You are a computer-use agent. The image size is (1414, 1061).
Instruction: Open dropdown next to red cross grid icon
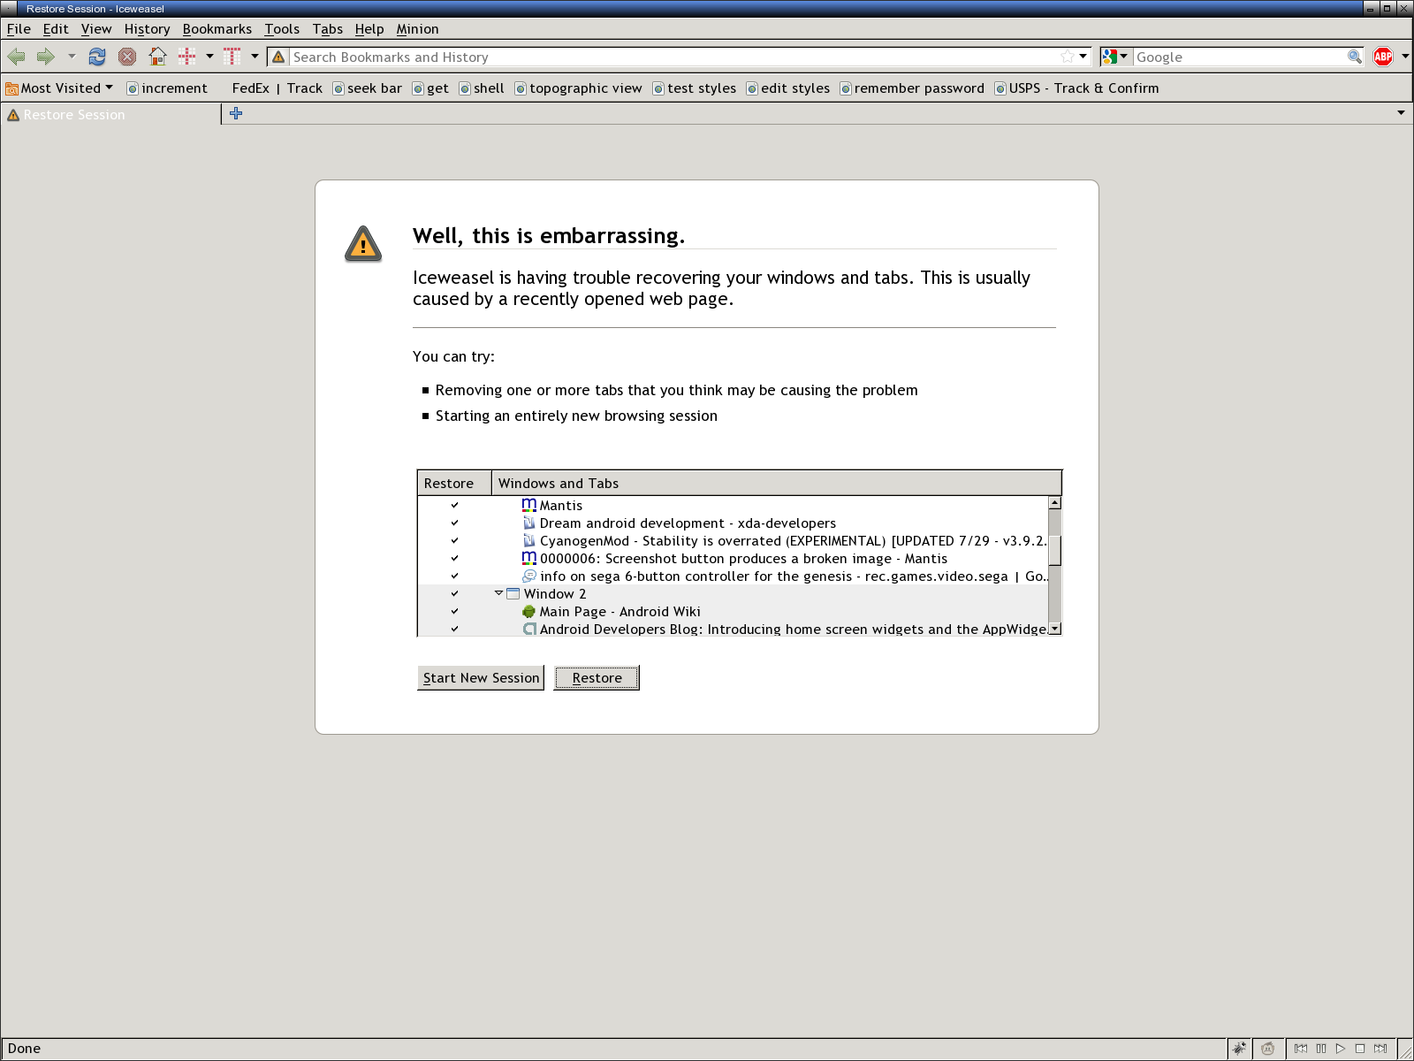pyautogui.click(x=209, y=57)
